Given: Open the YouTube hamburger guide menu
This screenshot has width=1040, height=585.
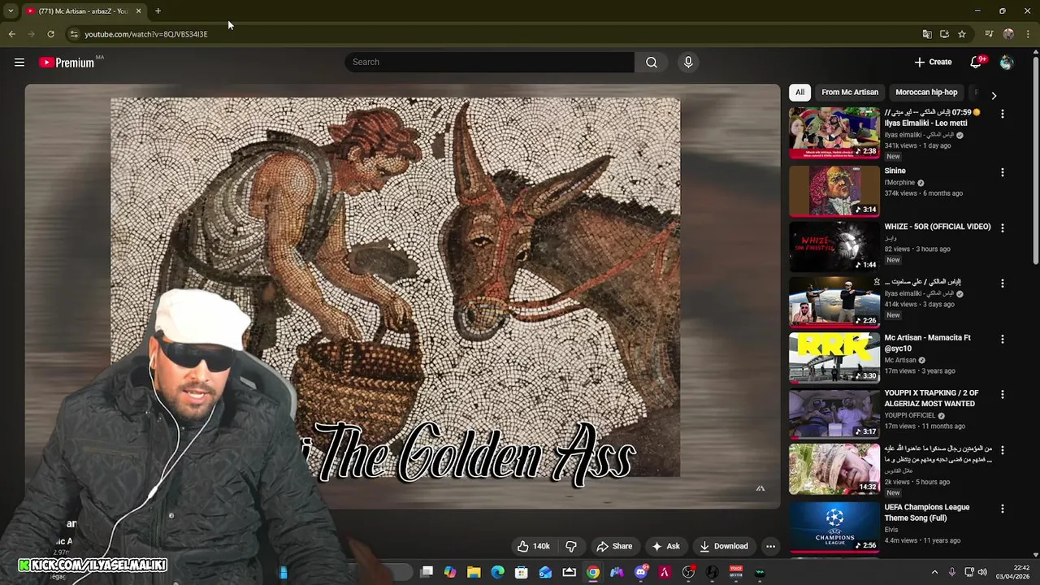Looking at the screenshot, I should 19,63.
